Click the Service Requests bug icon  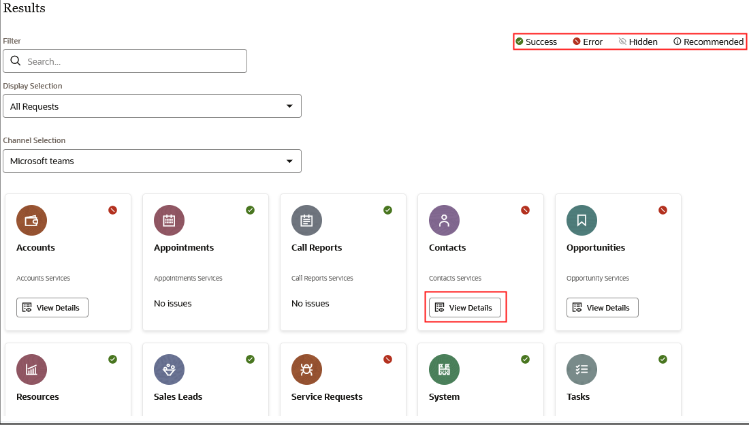coord(306,370)
